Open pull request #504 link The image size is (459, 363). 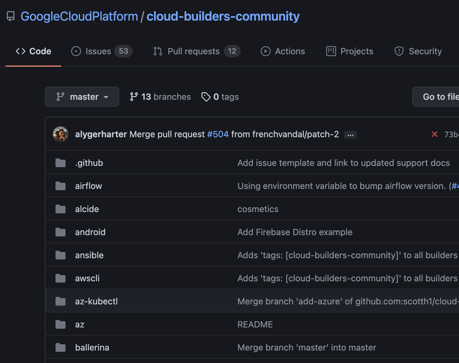218,134
